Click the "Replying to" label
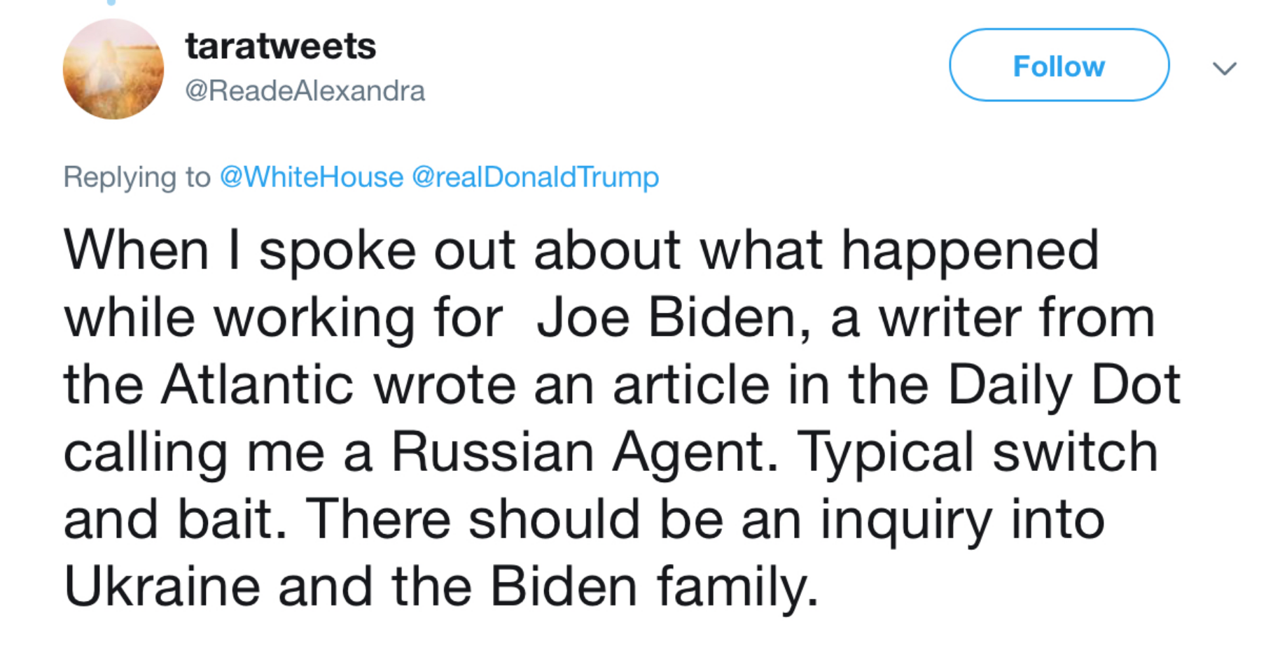This screenshot has height=648, width=1287. pos(137,177)
